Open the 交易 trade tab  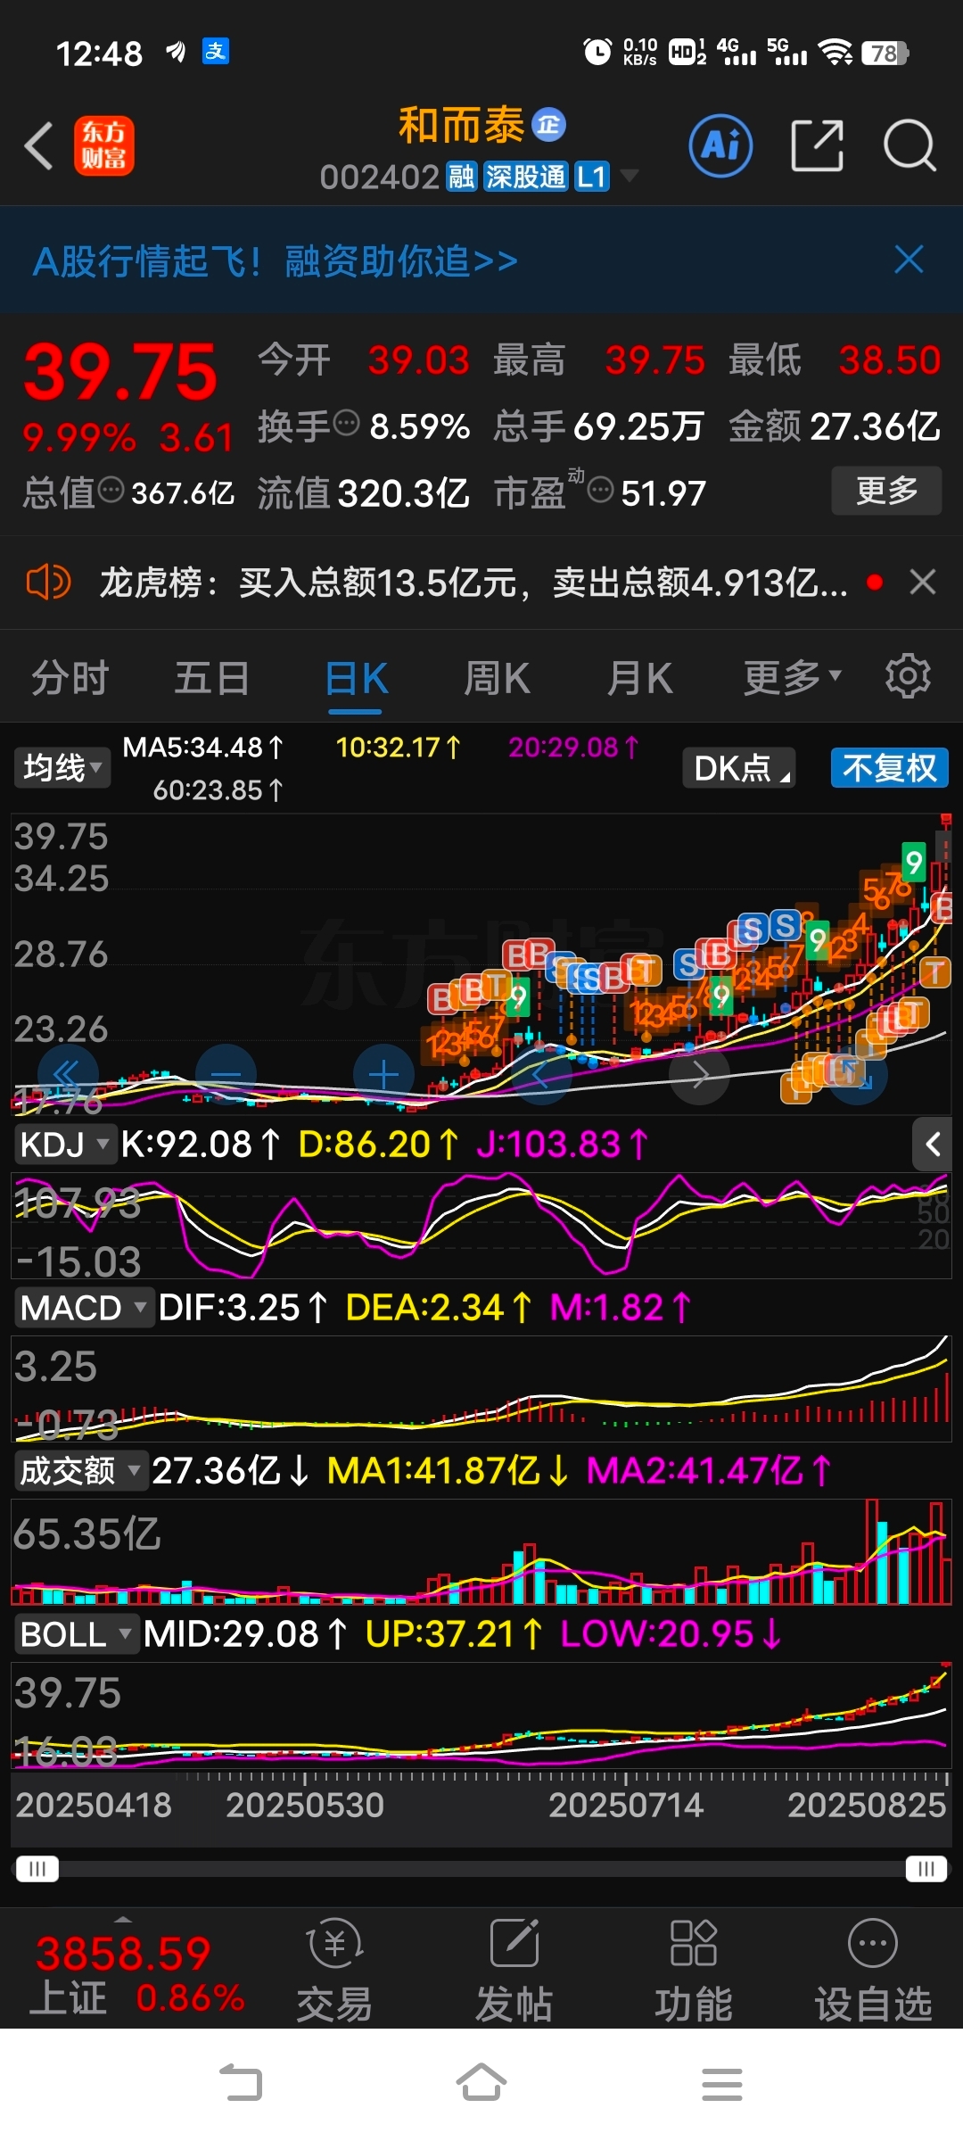pos(334,1970)
